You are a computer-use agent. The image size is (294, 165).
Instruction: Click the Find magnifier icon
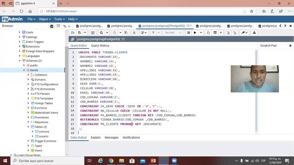tap(102, 33)
